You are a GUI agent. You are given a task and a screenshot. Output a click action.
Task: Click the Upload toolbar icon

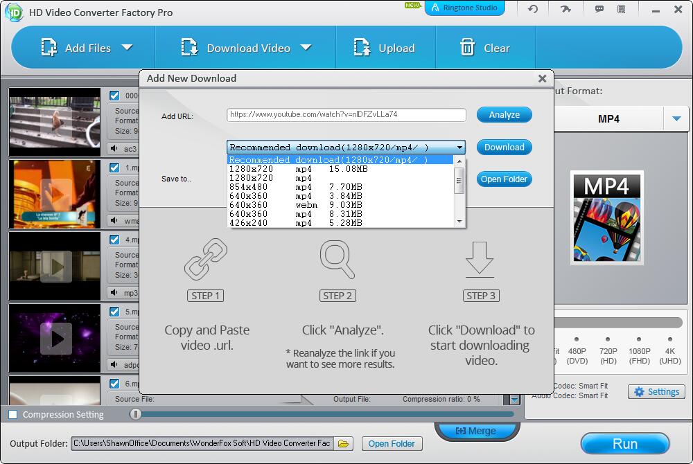(x=362, y=48)
